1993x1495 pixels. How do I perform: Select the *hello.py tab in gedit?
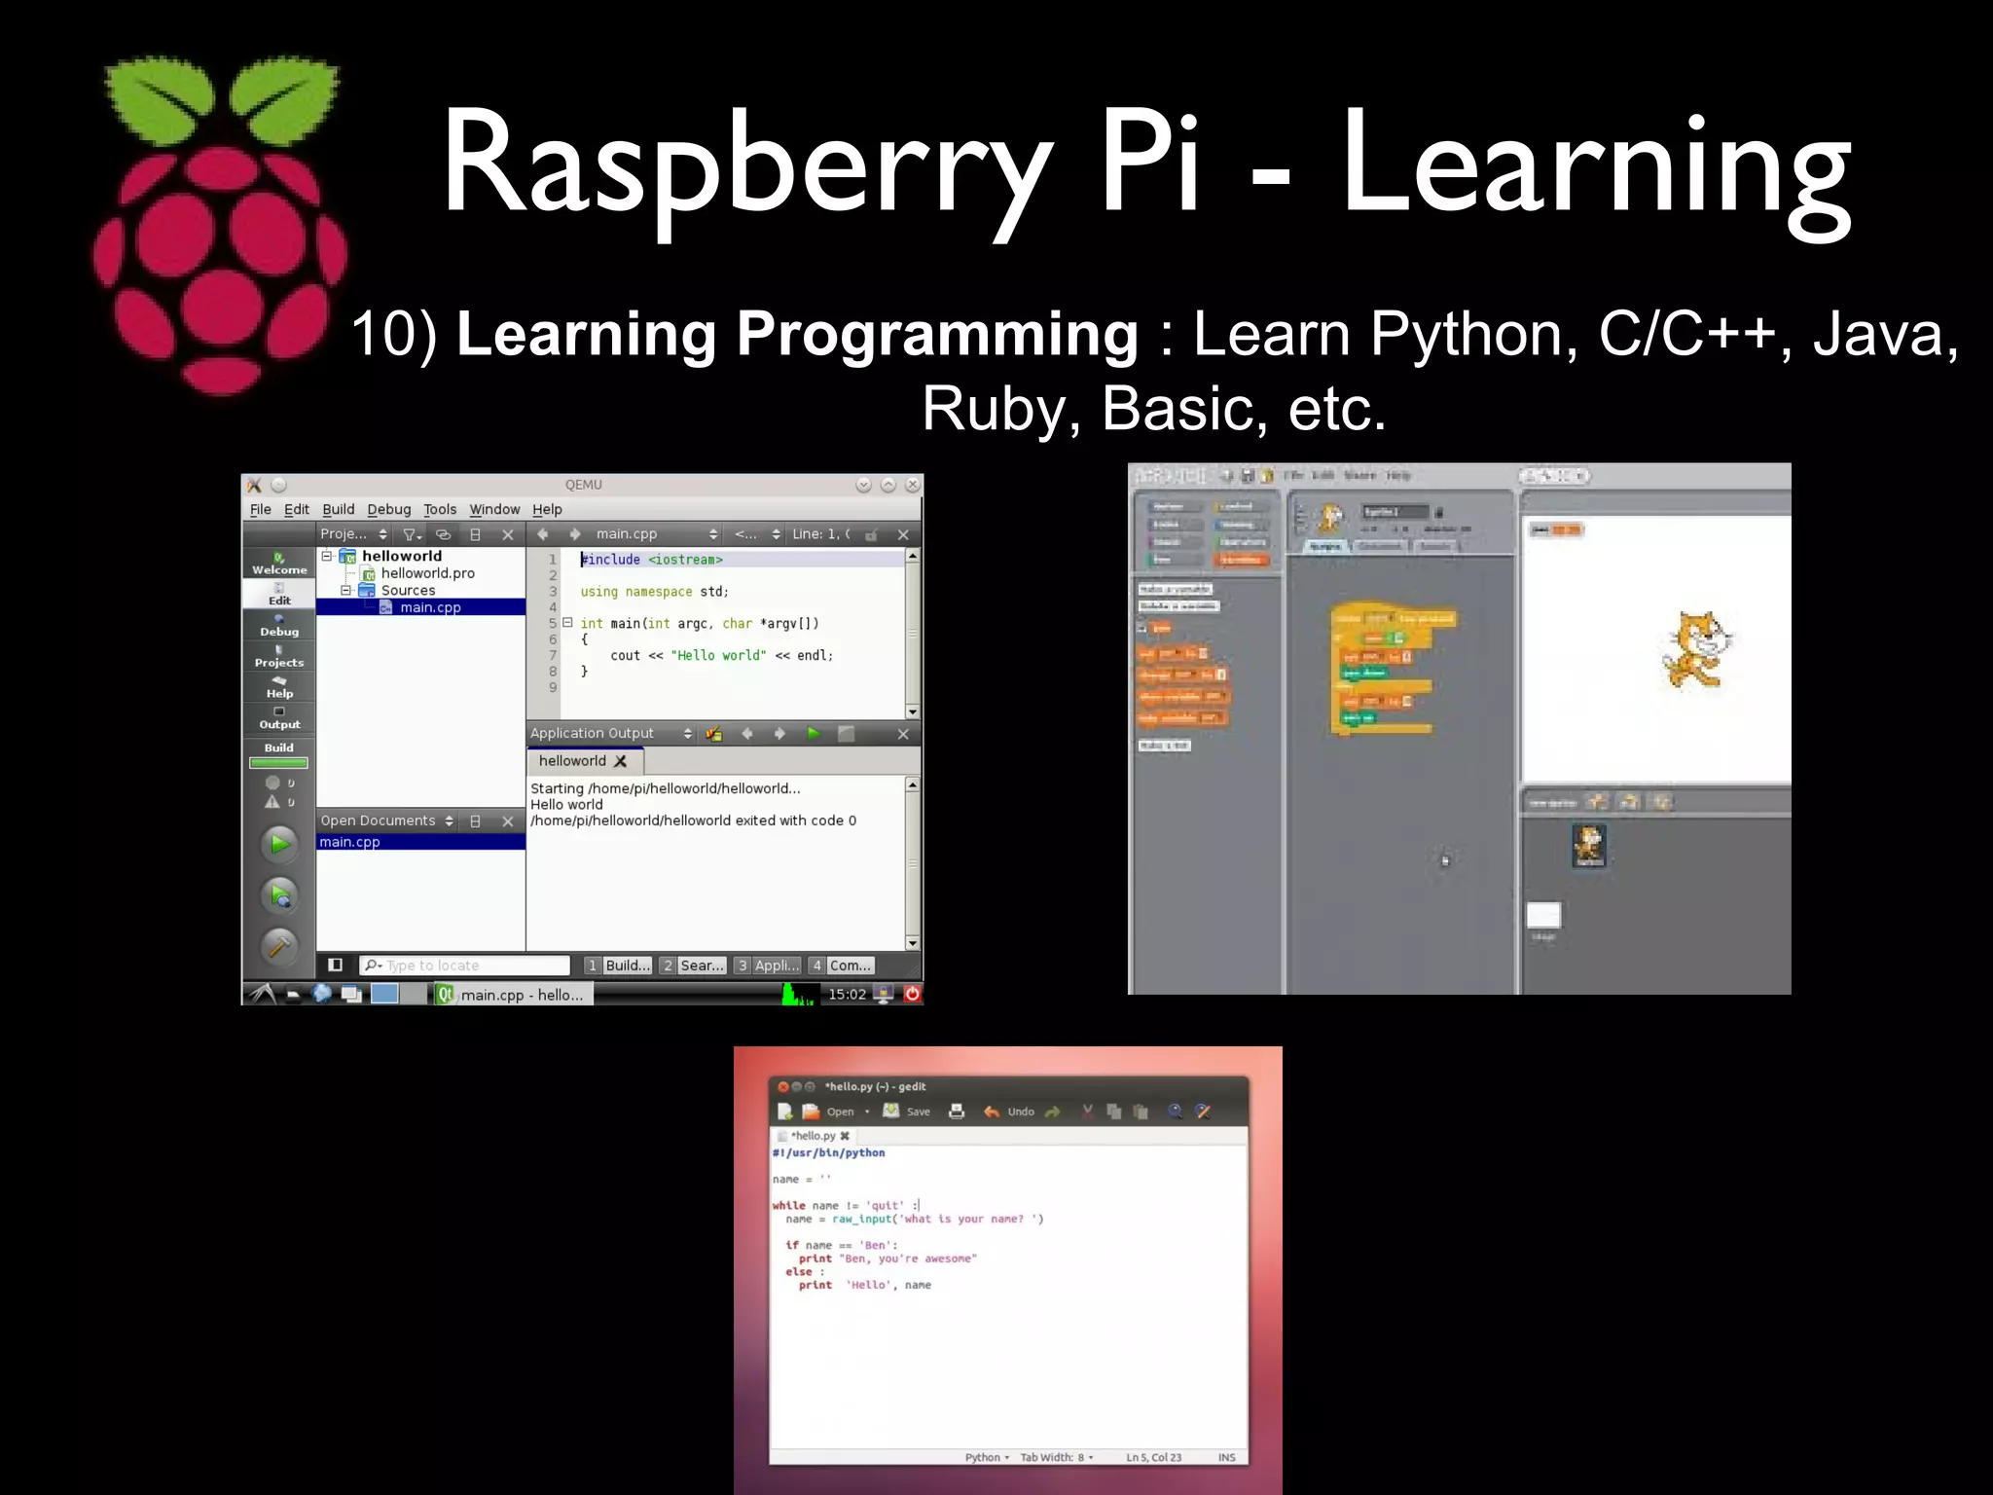pos(814,1136)
